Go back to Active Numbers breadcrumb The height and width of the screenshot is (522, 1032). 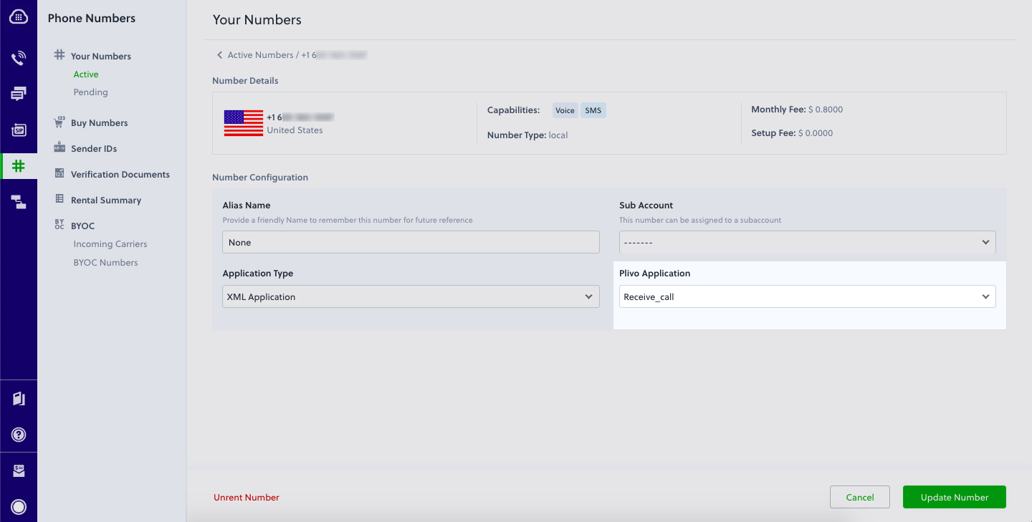click(259, 55)
